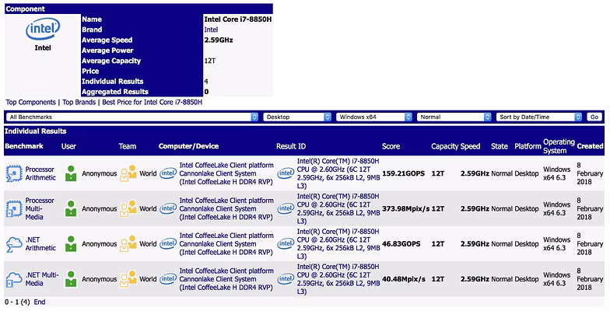The image size is (610, 311).
Task: Open the .NET Arithmetic row's CoffeeLake device link
Action: tap(226, 244)
